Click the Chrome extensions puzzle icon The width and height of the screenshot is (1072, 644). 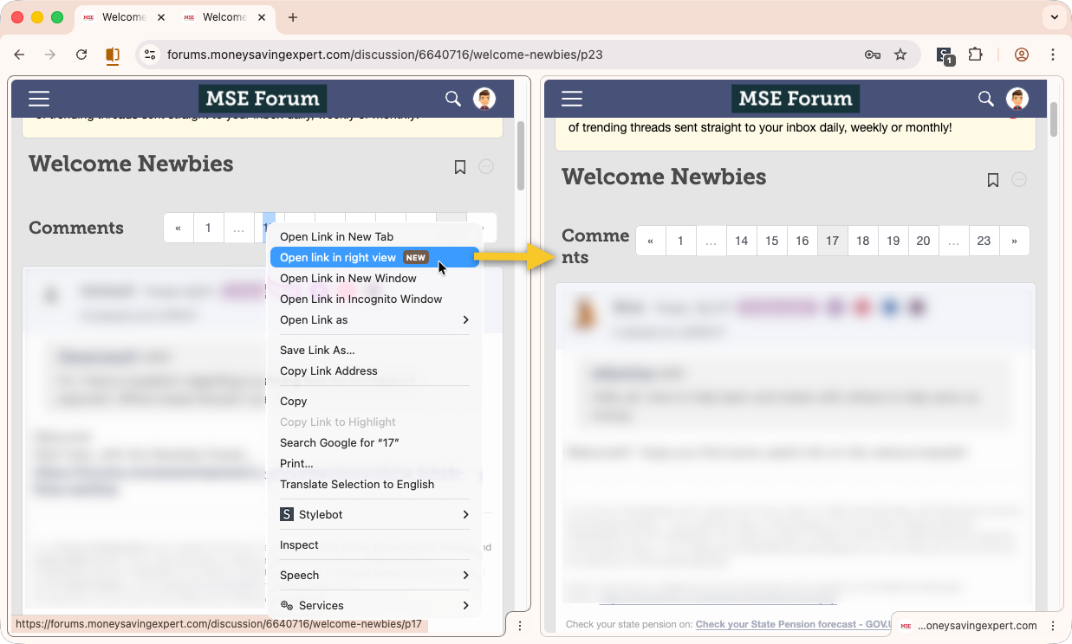(x=976, y=55)
